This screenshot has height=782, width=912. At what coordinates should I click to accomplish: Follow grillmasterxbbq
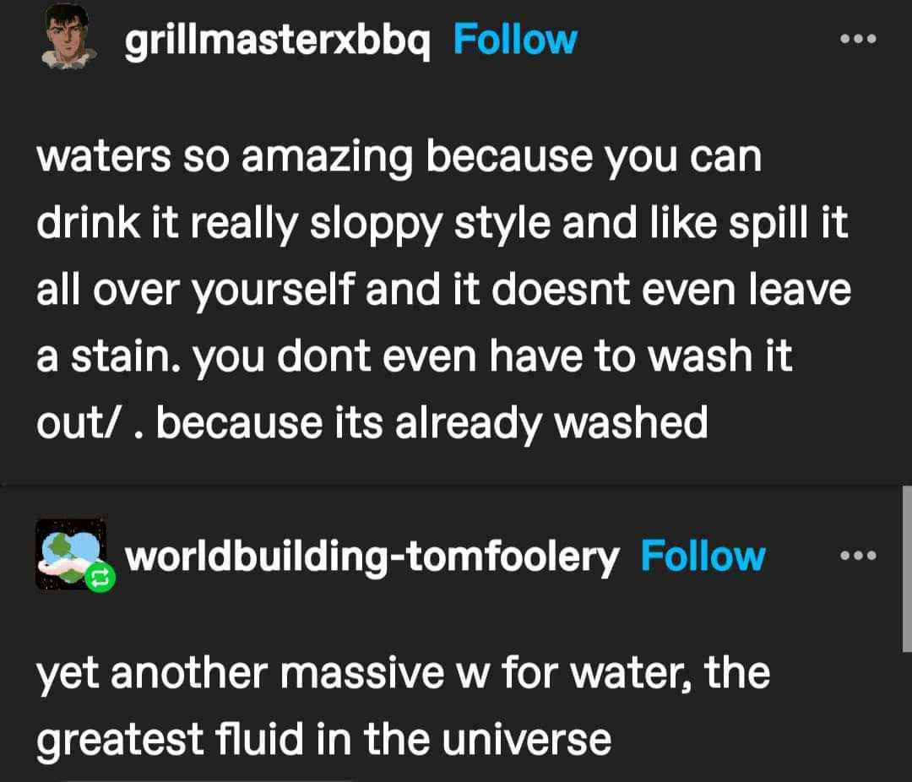515,40
